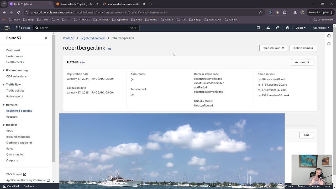This screenshot has height=189, width=336.
Task: Open Info link next to robertberger.link title
Action: pyautogui.click(x=109, y=49)
